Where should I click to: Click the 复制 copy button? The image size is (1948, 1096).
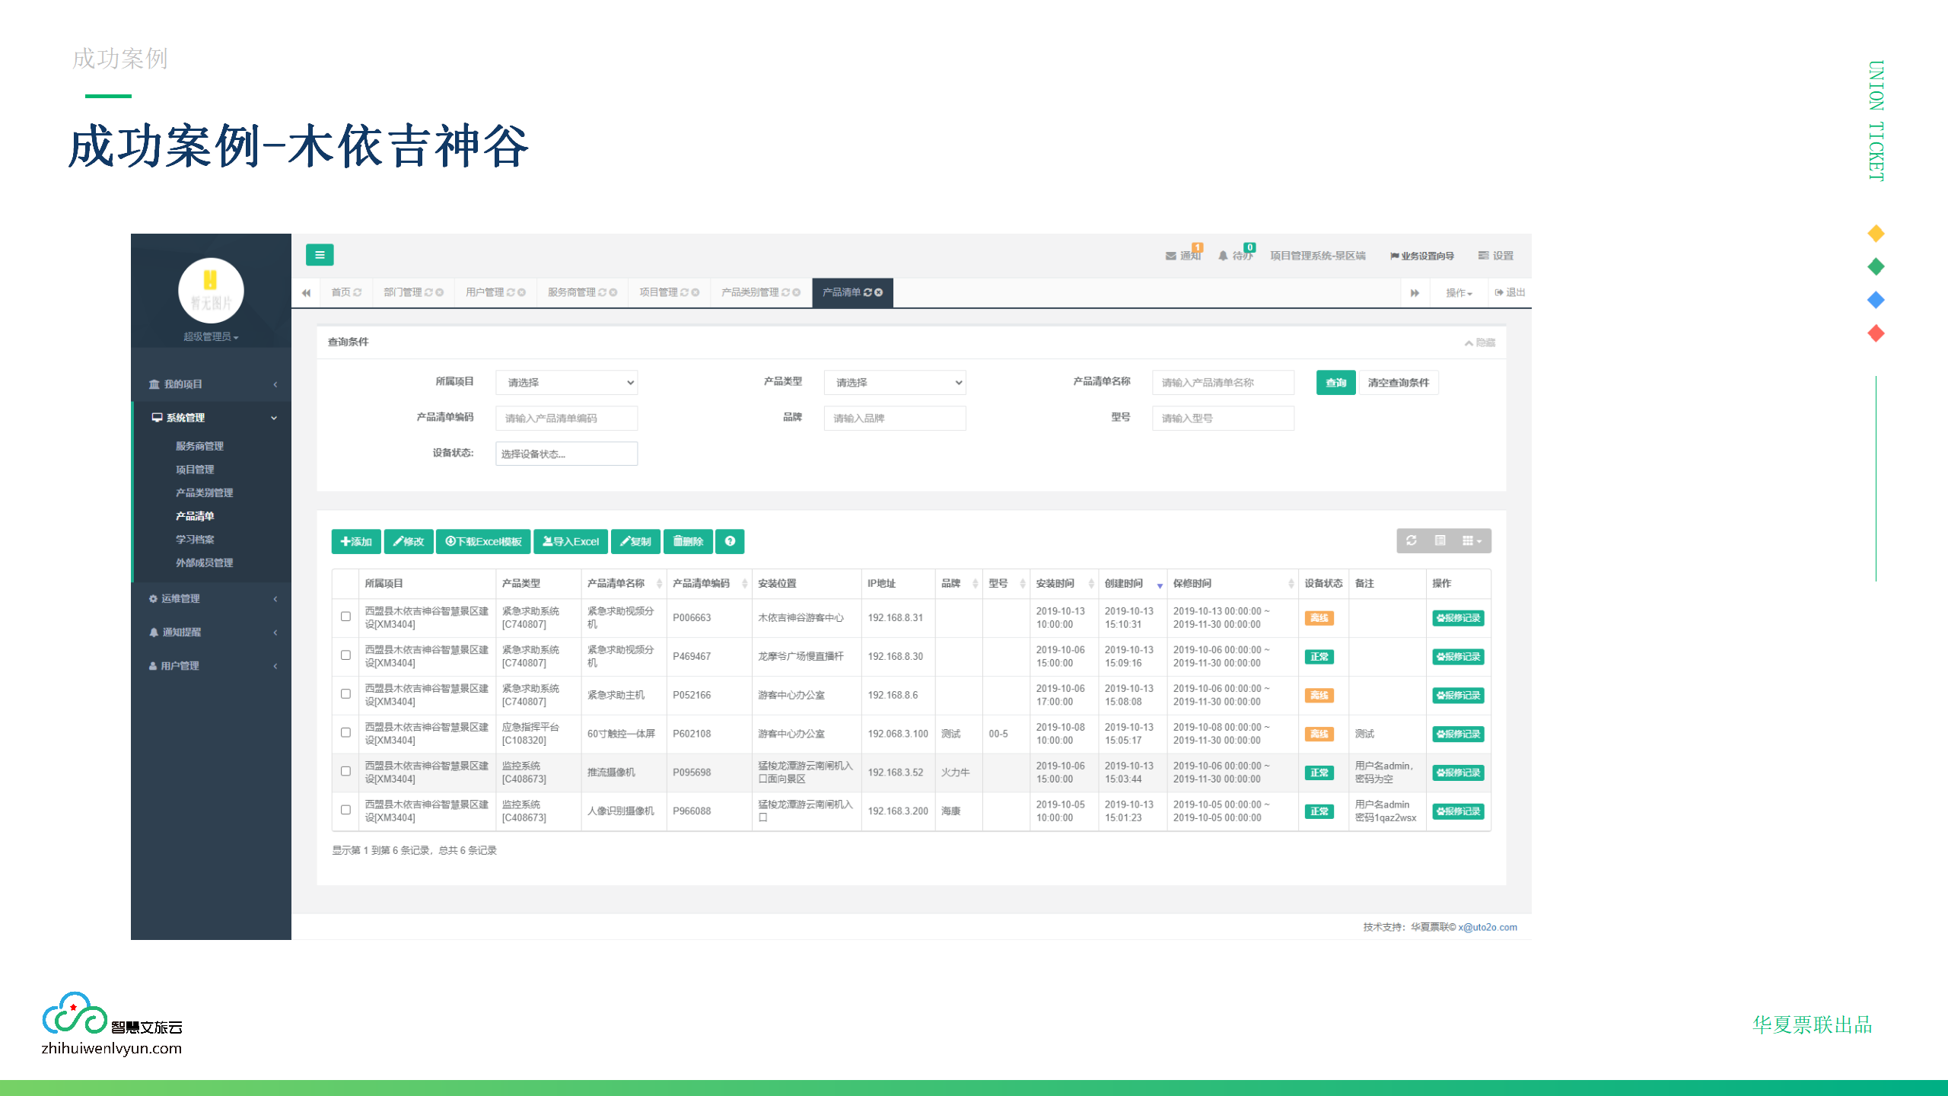(635, 541)
